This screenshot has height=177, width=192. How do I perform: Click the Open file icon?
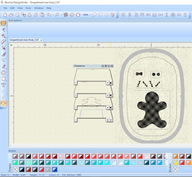pos(11,15)
